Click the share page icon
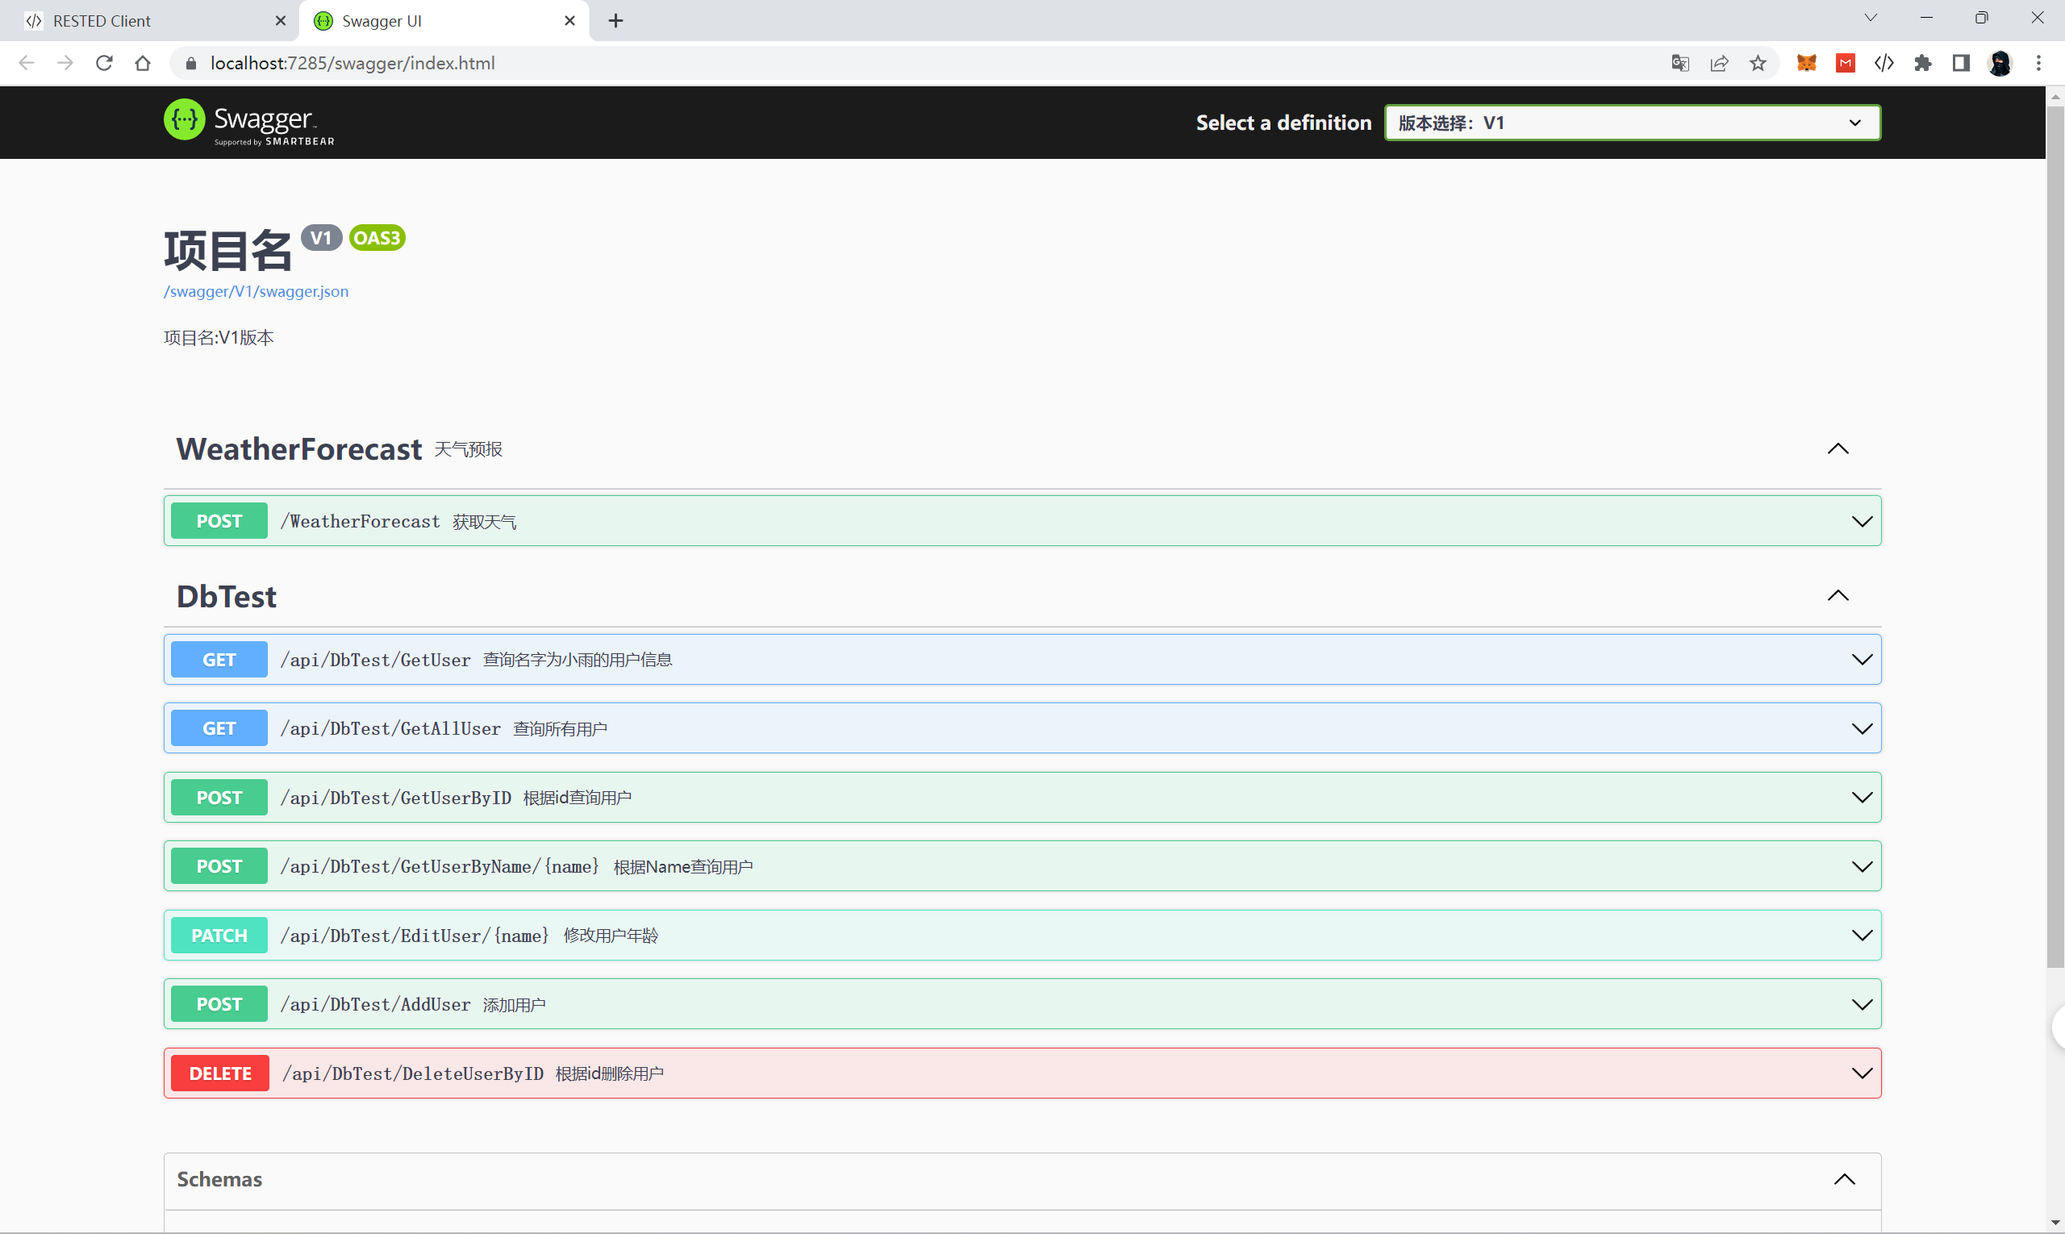The height and width of the screenshot is (1234, 2065). (x=1719, y=63)
